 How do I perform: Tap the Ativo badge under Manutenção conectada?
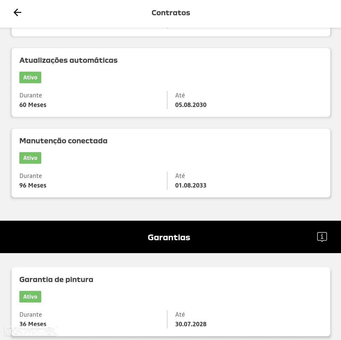pos(30,158)
